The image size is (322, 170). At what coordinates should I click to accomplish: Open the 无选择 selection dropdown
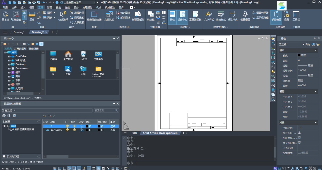click(303, 44)
